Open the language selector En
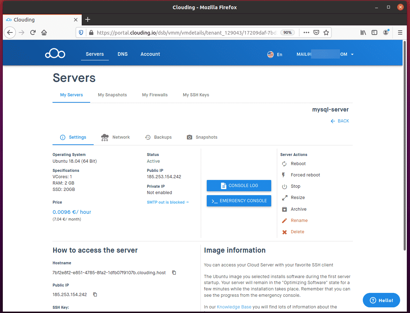This screenshot has height=313, width=410. pos(275,54)
